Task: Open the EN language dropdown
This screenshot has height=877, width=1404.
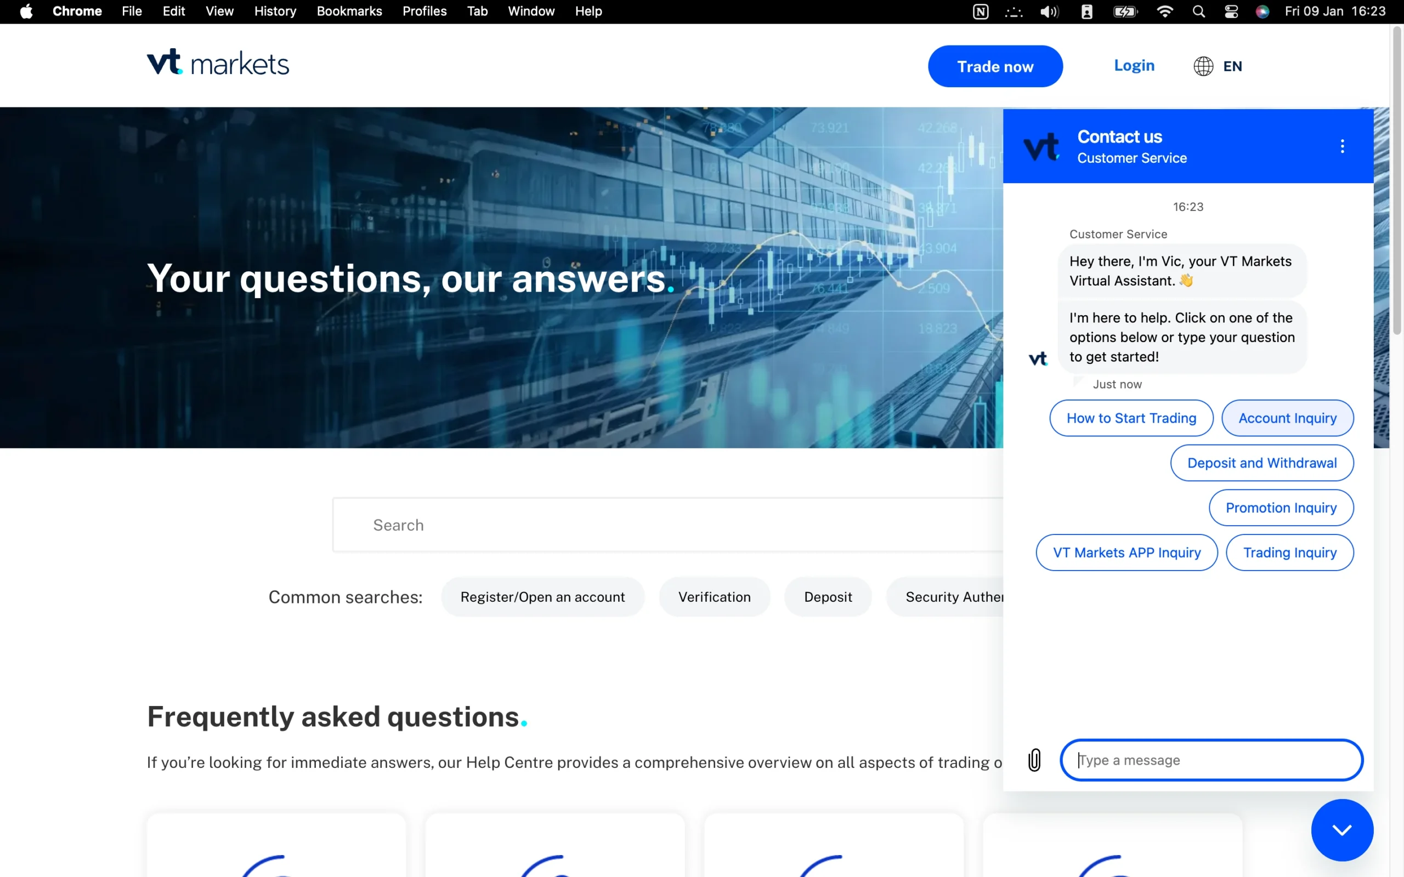Action: 1232,66
